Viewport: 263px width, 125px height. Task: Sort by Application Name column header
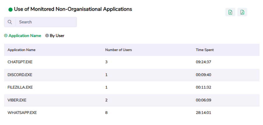(x=22, y=50)
